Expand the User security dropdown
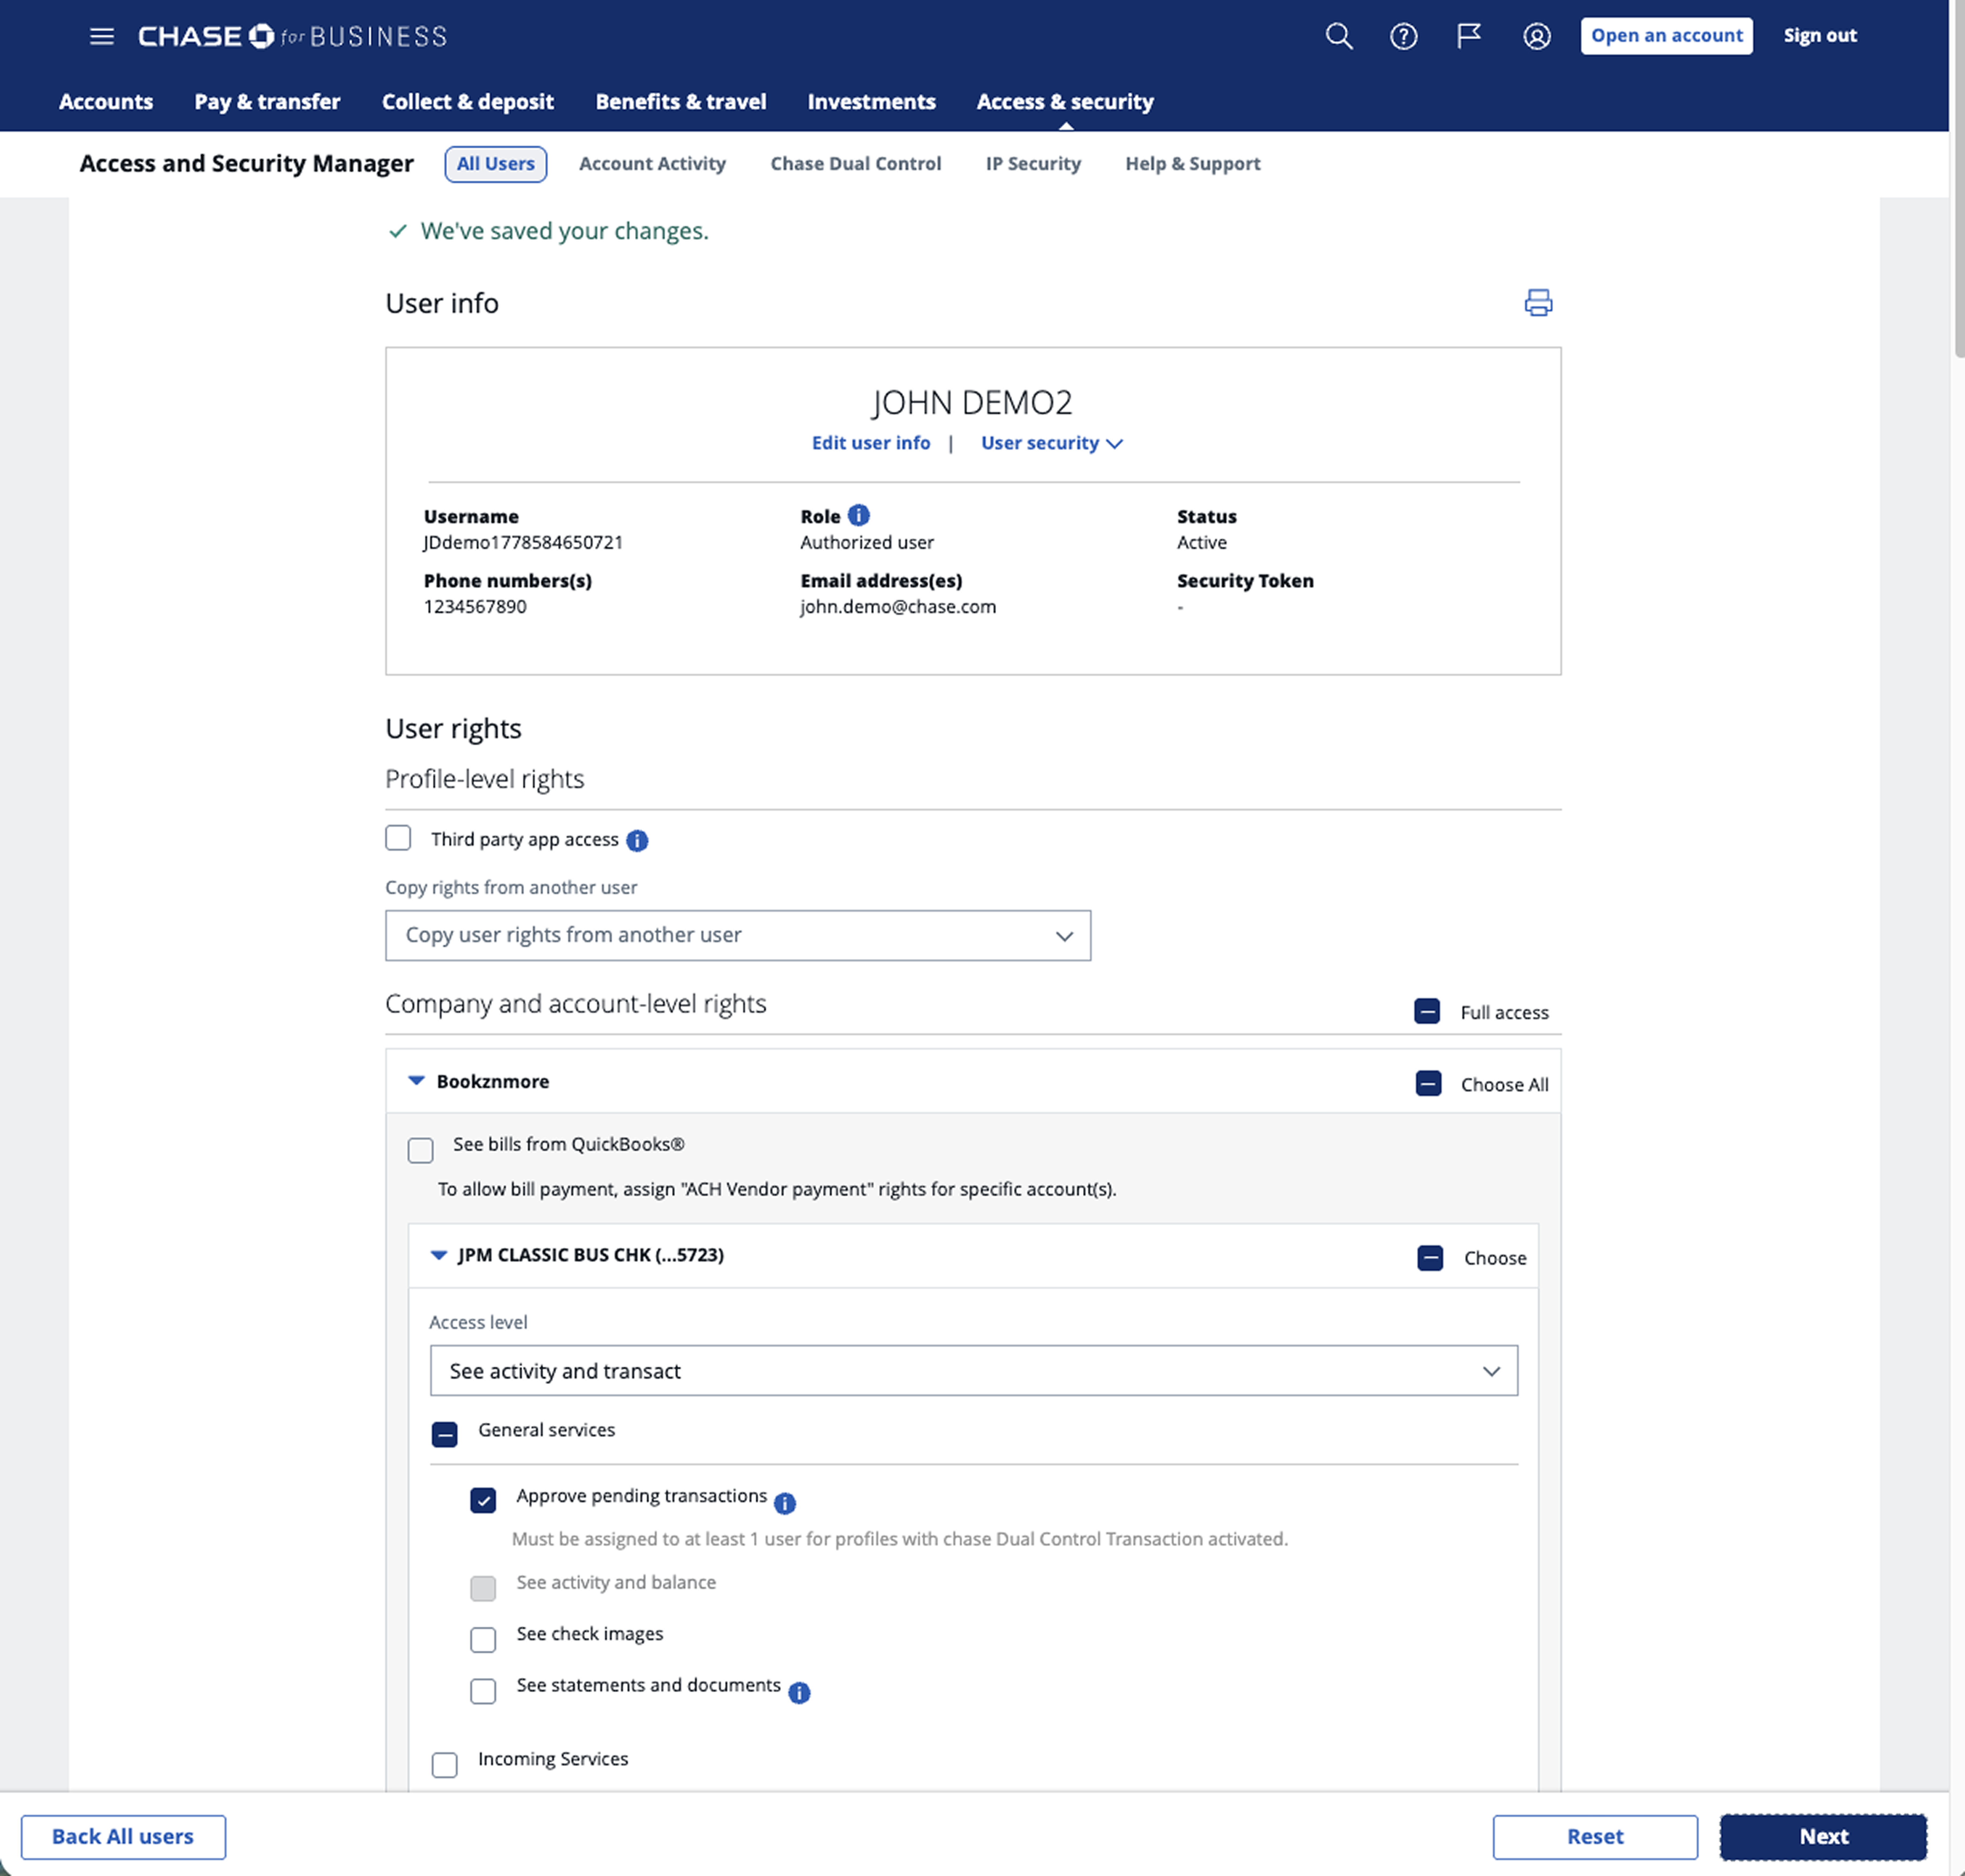The height and width of the screenshot is (1876, 1965). [1052, 443]
